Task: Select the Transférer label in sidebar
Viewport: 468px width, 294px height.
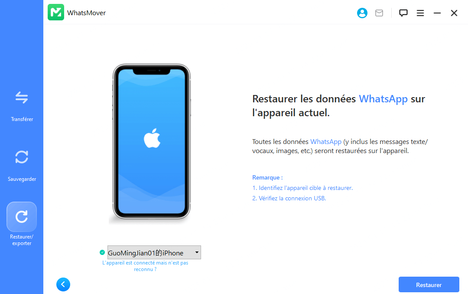Action: [22, 119]
